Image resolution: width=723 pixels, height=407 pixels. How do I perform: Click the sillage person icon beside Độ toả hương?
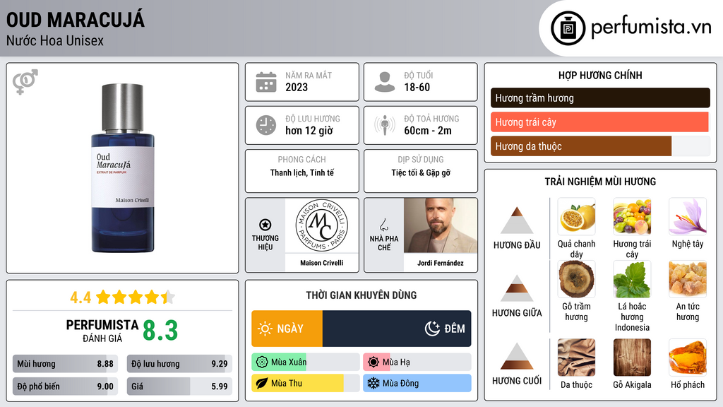pyautogui.click(x=385, y=125)
